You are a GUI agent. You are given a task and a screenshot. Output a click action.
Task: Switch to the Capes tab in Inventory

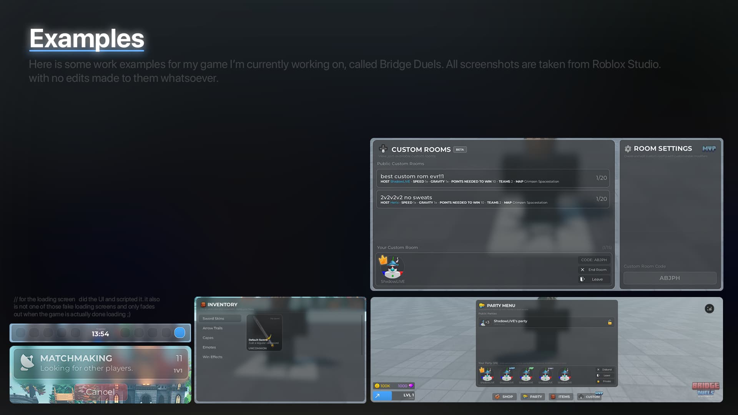pyautogui.click(x=208, y=337)
